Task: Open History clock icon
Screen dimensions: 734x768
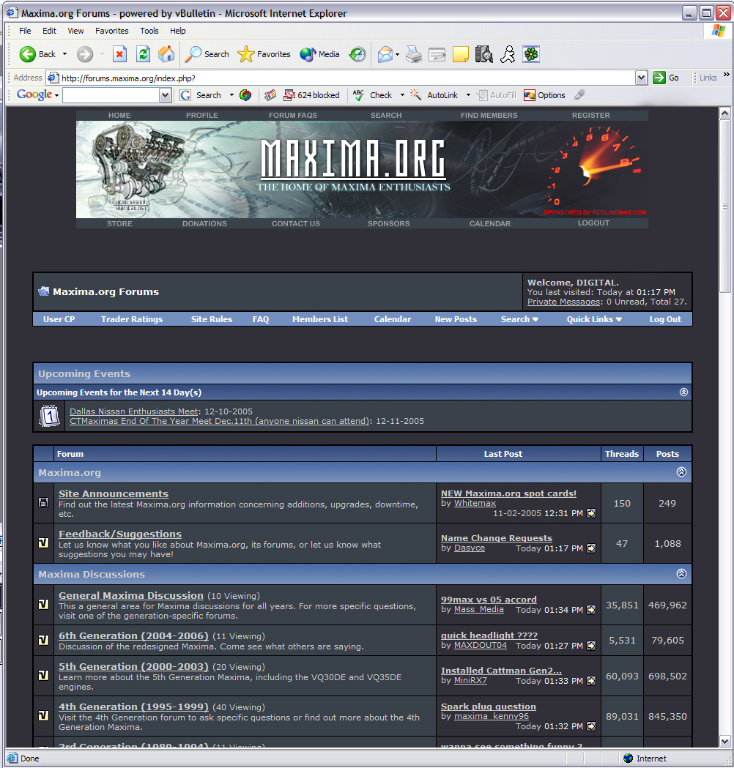Action: tap(357, 54)
